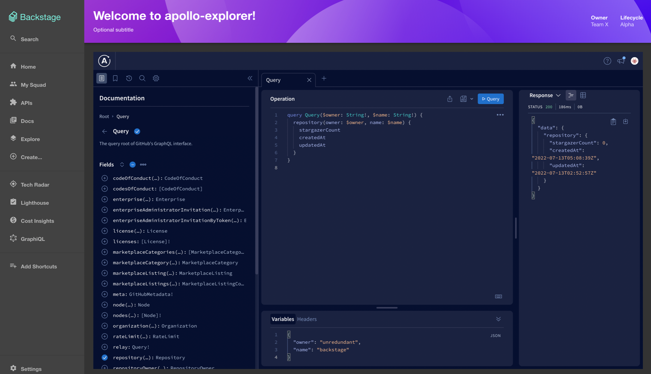Switch to the Headers tab
651x374 pixels.
(x=307, y=319)
